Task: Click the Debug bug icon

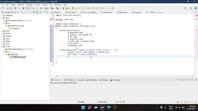Action: (41, 8)
